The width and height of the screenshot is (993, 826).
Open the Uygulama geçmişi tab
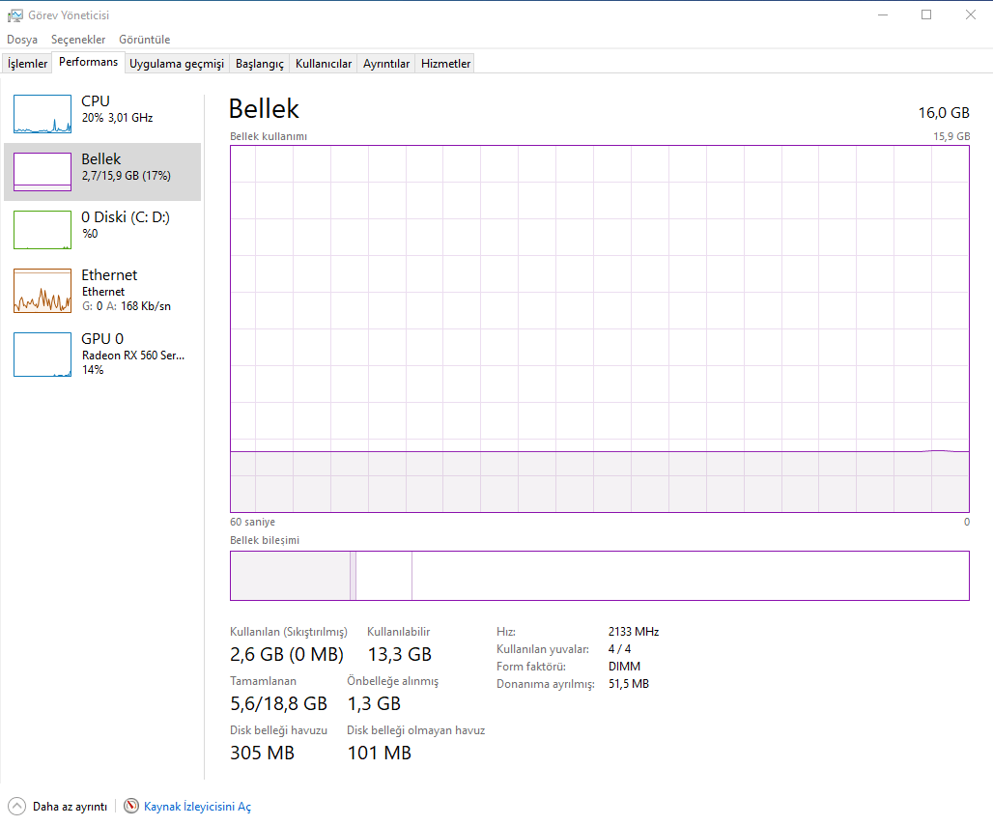point(176,62)
